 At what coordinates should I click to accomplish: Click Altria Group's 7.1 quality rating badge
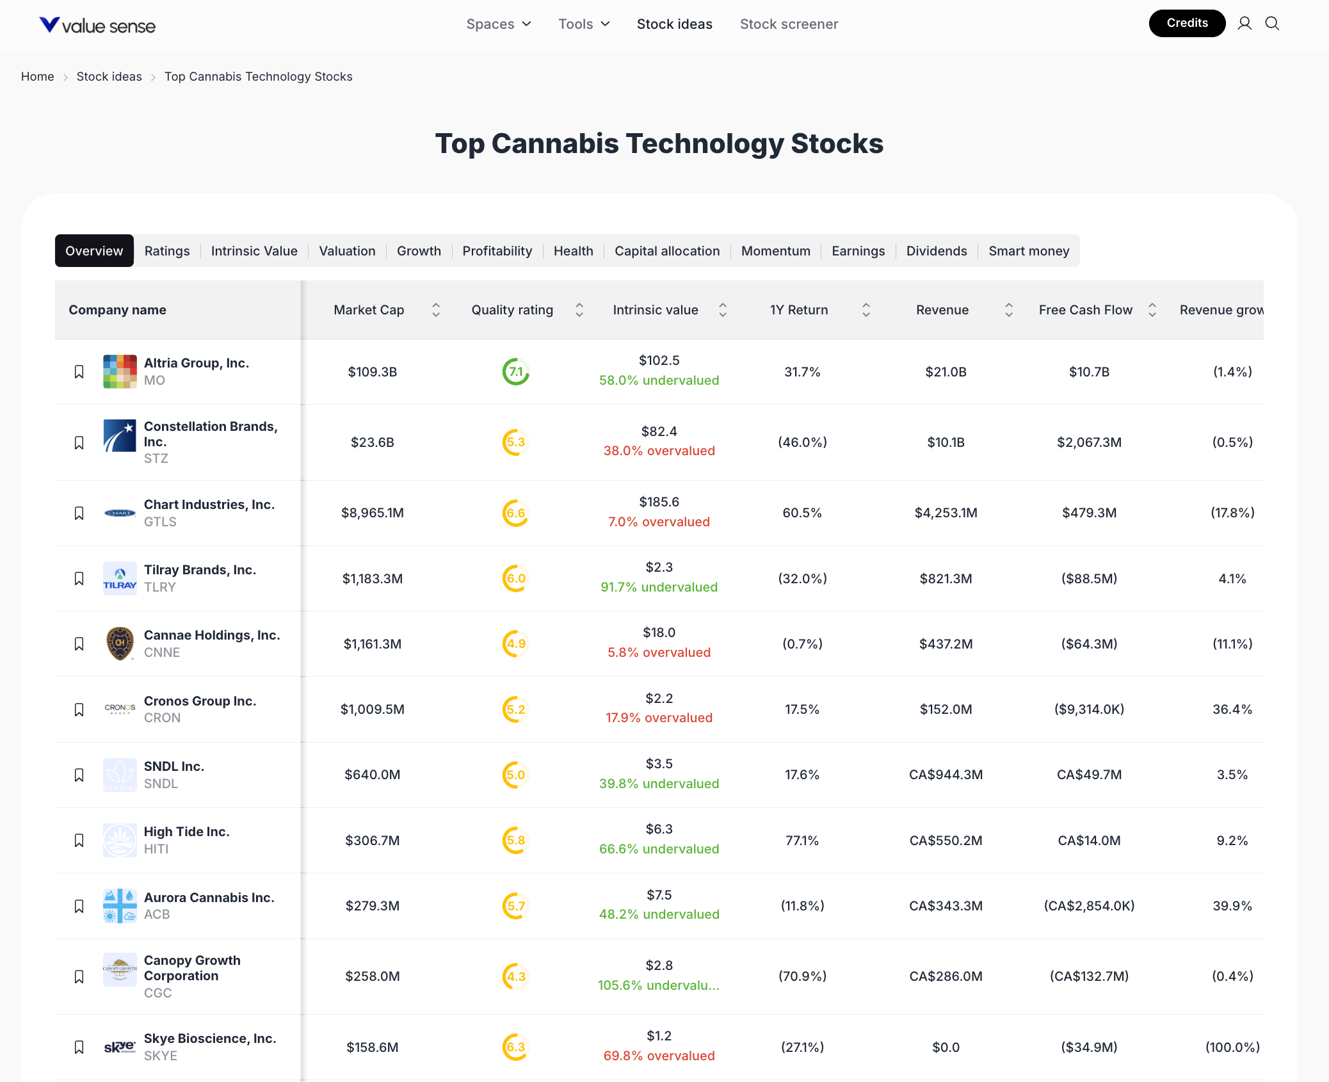point(515,372)
